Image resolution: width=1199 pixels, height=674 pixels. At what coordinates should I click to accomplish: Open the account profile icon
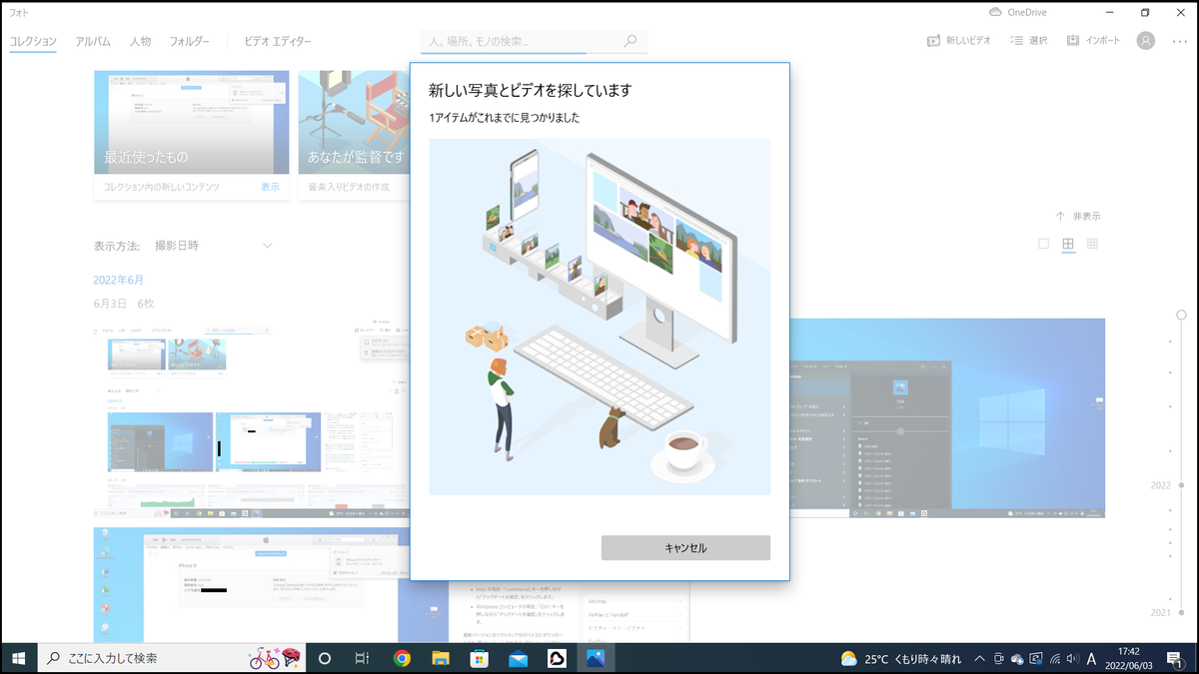click(x=1146, y=41)
